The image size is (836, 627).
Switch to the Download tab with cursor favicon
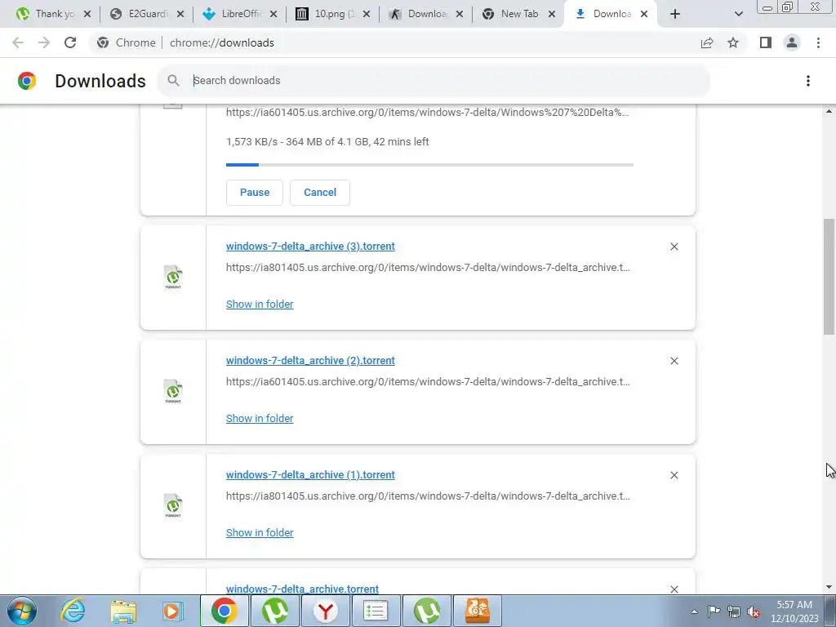click(418, 14)
